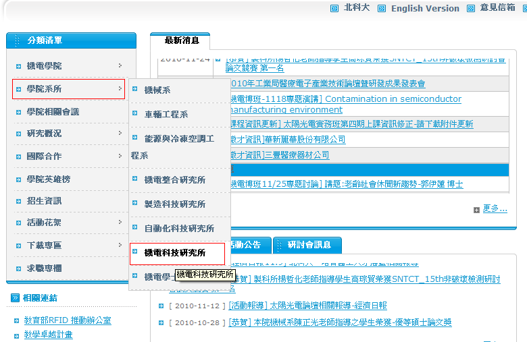This screenshot has height=342, width=527.
Task: Expand the 機電學院 submenu arrow
Action: (x=120, y=65)
